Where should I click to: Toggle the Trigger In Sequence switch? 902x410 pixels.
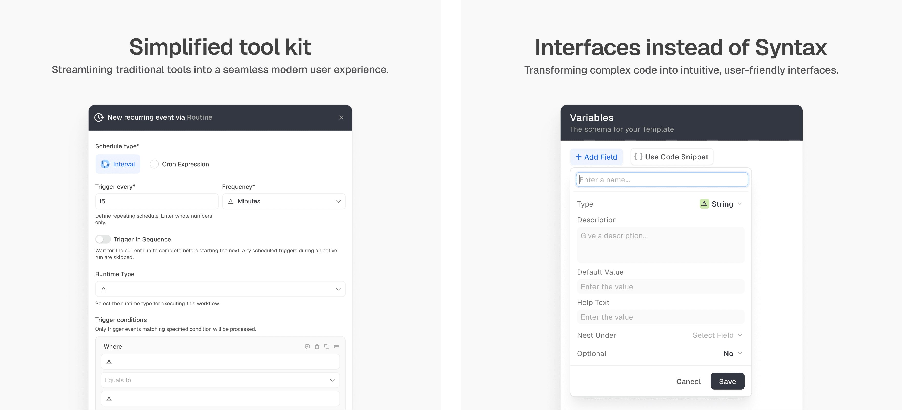click(x=103, y=239)
